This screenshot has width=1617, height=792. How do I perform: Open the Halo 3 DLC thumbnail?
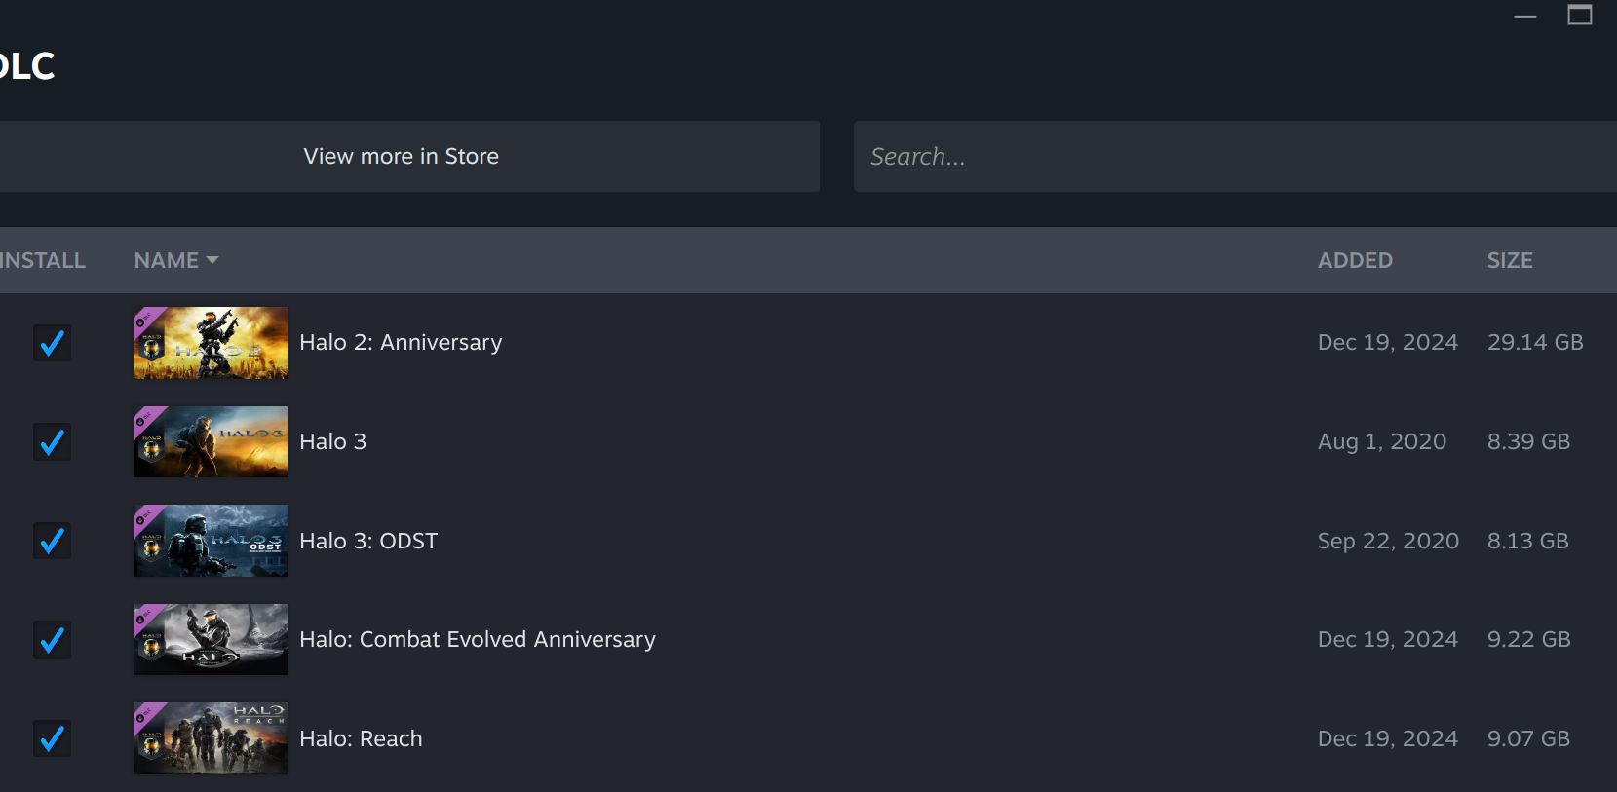pos(211,442)
